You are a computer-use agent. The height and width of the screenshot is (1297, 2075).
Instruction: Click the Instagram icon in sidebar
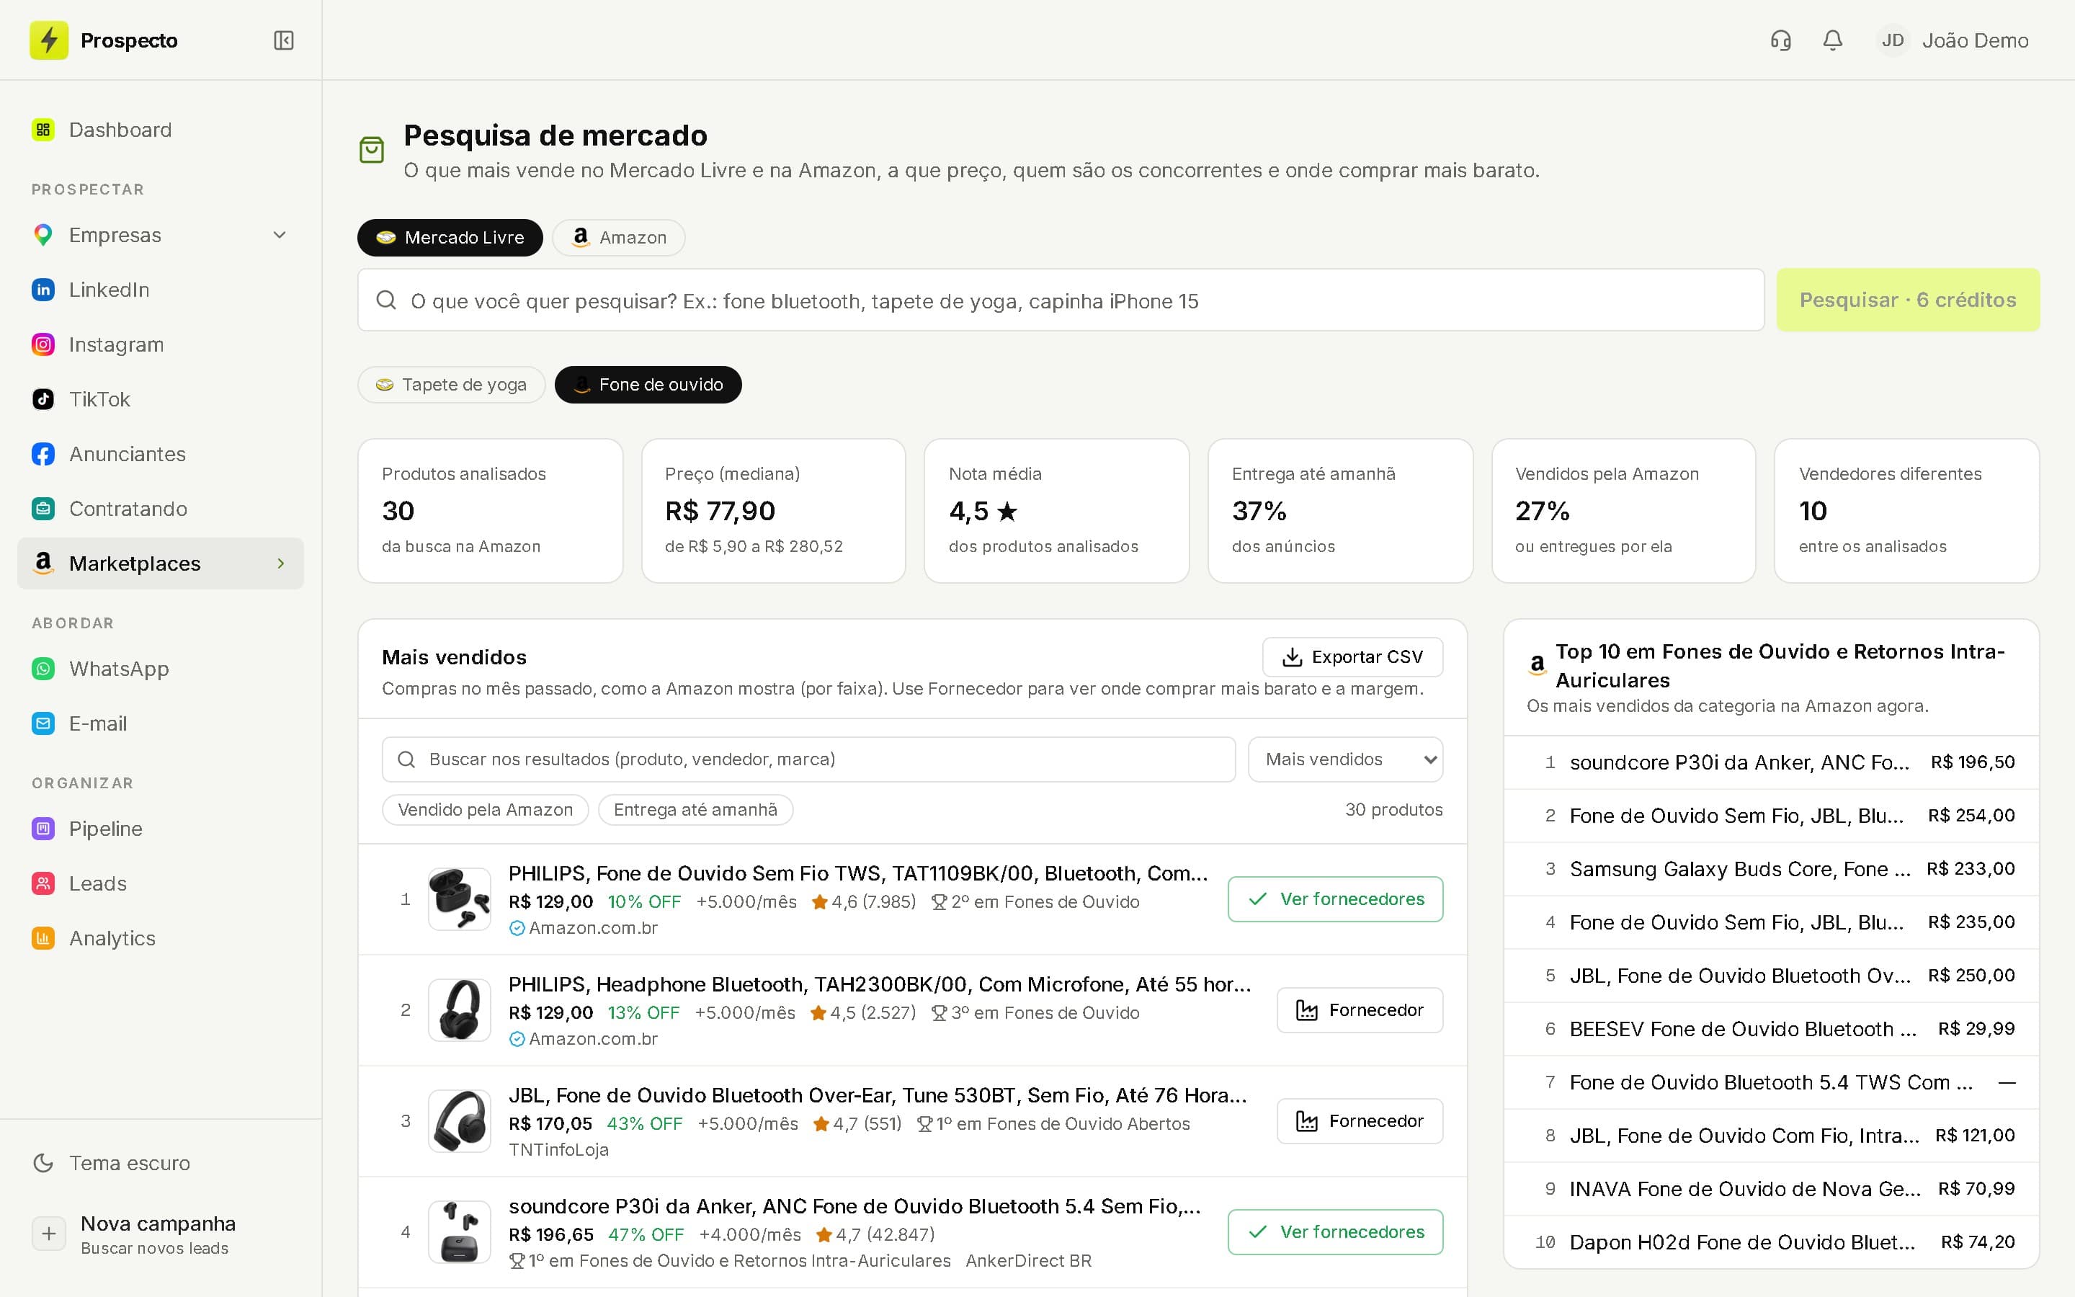click(43, 345)
